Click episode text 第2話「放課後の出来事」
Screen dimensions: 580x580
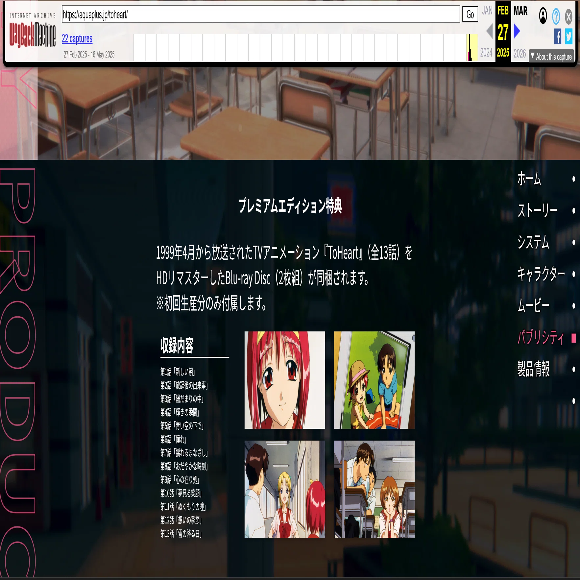pyautogui.click(x=184, y=385)
